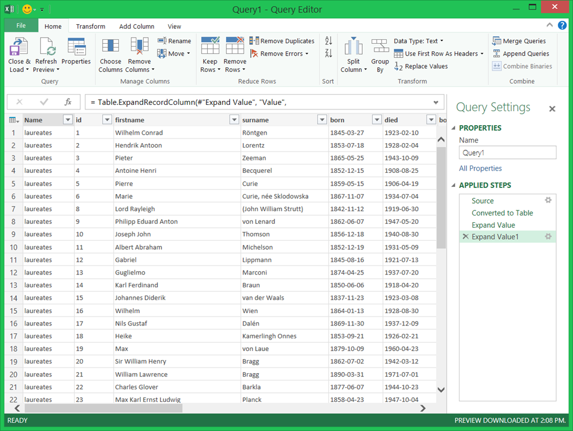Click the Choose Columns icon

[x=110, y=47]
